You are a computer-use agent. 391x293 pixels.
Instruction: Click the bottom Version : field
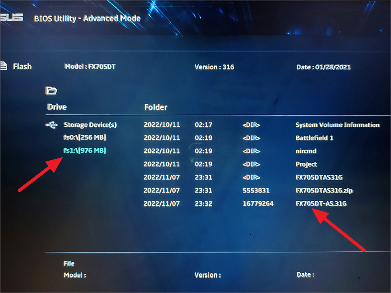tap(208, 275)
